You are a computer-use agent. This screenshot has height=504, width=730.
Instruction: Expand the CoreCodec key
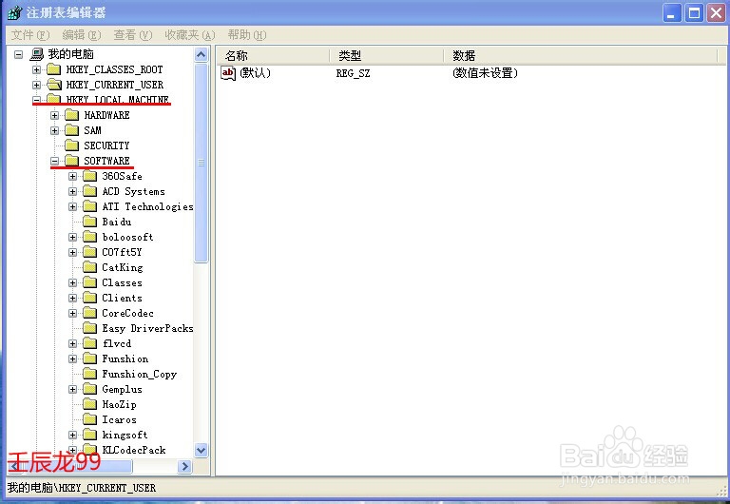72,314
